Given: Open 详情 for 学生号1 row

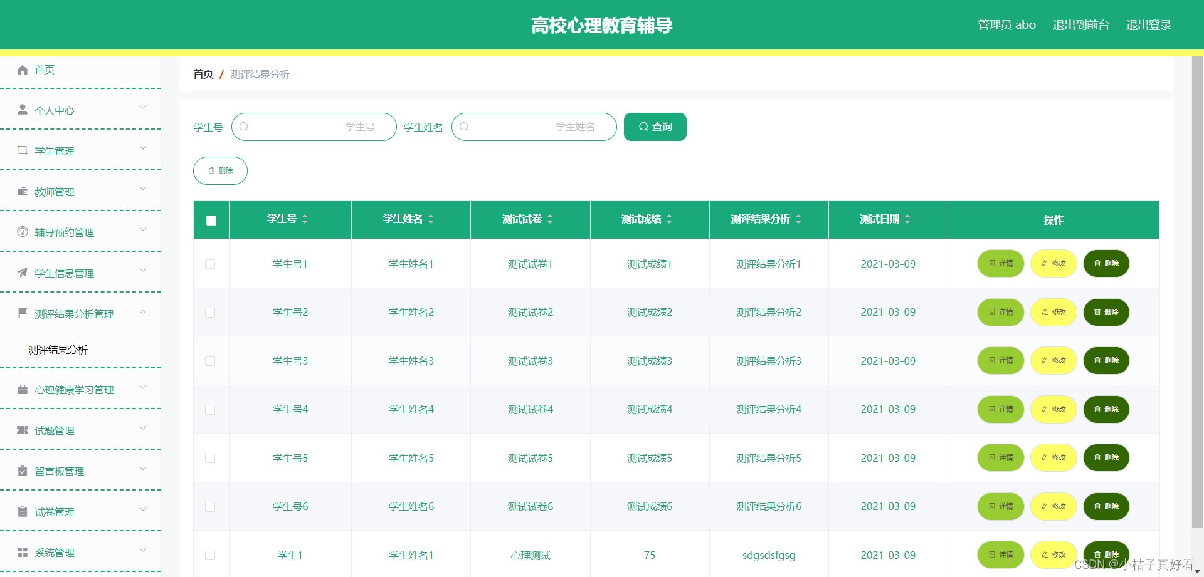Looking at the screenshot, I should click(1001, 263).
